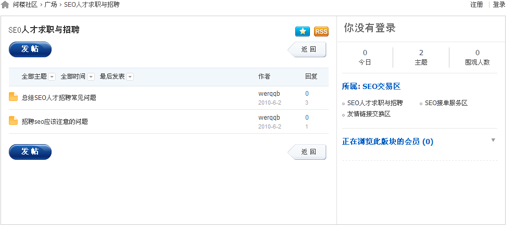Click folder icon beside 招聘seo应该注意的问题
This screenshot has width=514, height=229.
(x=13, y=121)
